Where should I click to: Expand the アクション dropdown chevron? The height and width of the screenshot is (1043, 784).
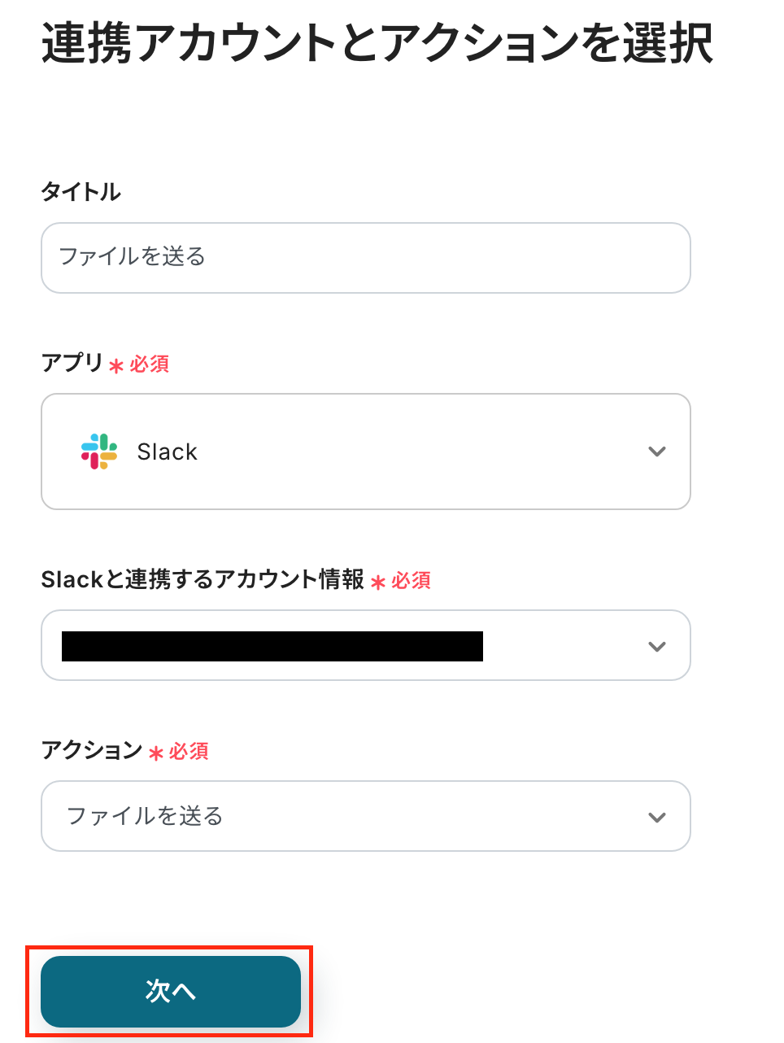coord(657,818)
